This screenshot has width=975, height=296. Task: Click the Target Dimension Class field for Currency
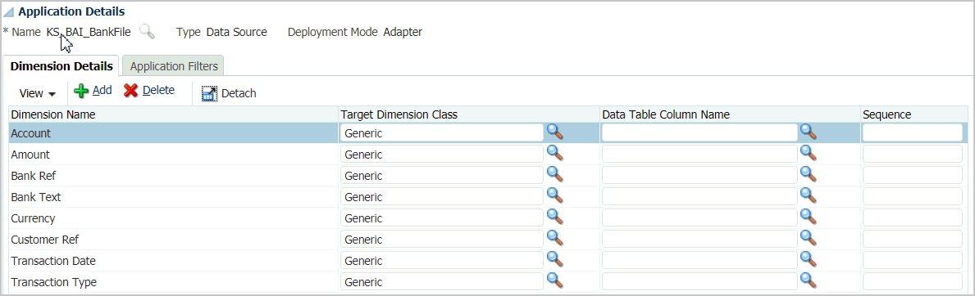pyautogui.click(x=441, y=218)
